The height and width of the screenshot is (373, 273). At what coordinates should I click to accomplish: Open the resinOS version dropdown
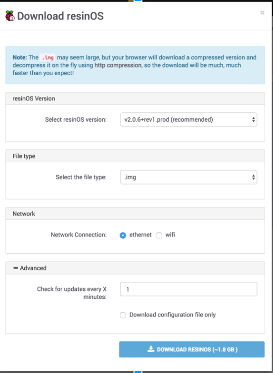[188, 119]
